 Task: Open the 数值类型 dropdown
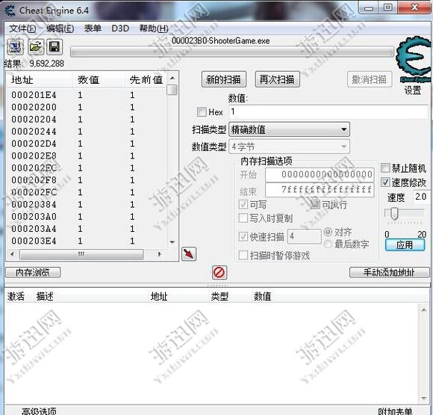pyautogui.click(x=289, y=147)
